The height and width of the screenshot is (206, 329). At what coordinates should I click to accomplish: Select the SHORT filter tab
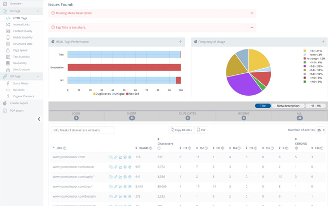[x=132, y=116]
